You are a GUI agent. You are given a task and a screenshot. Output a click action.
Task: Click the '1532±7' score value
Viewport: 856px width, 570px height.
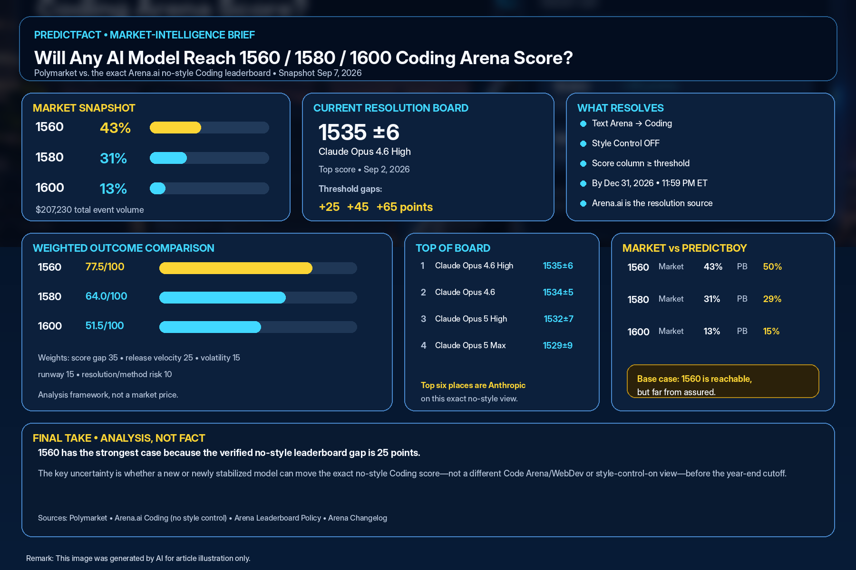coord(558,319)
